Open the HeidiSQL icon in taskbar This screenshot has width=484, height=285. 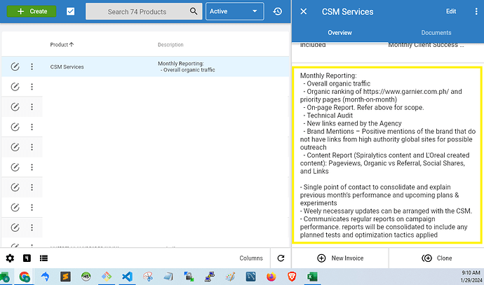(x=86, y=277)
